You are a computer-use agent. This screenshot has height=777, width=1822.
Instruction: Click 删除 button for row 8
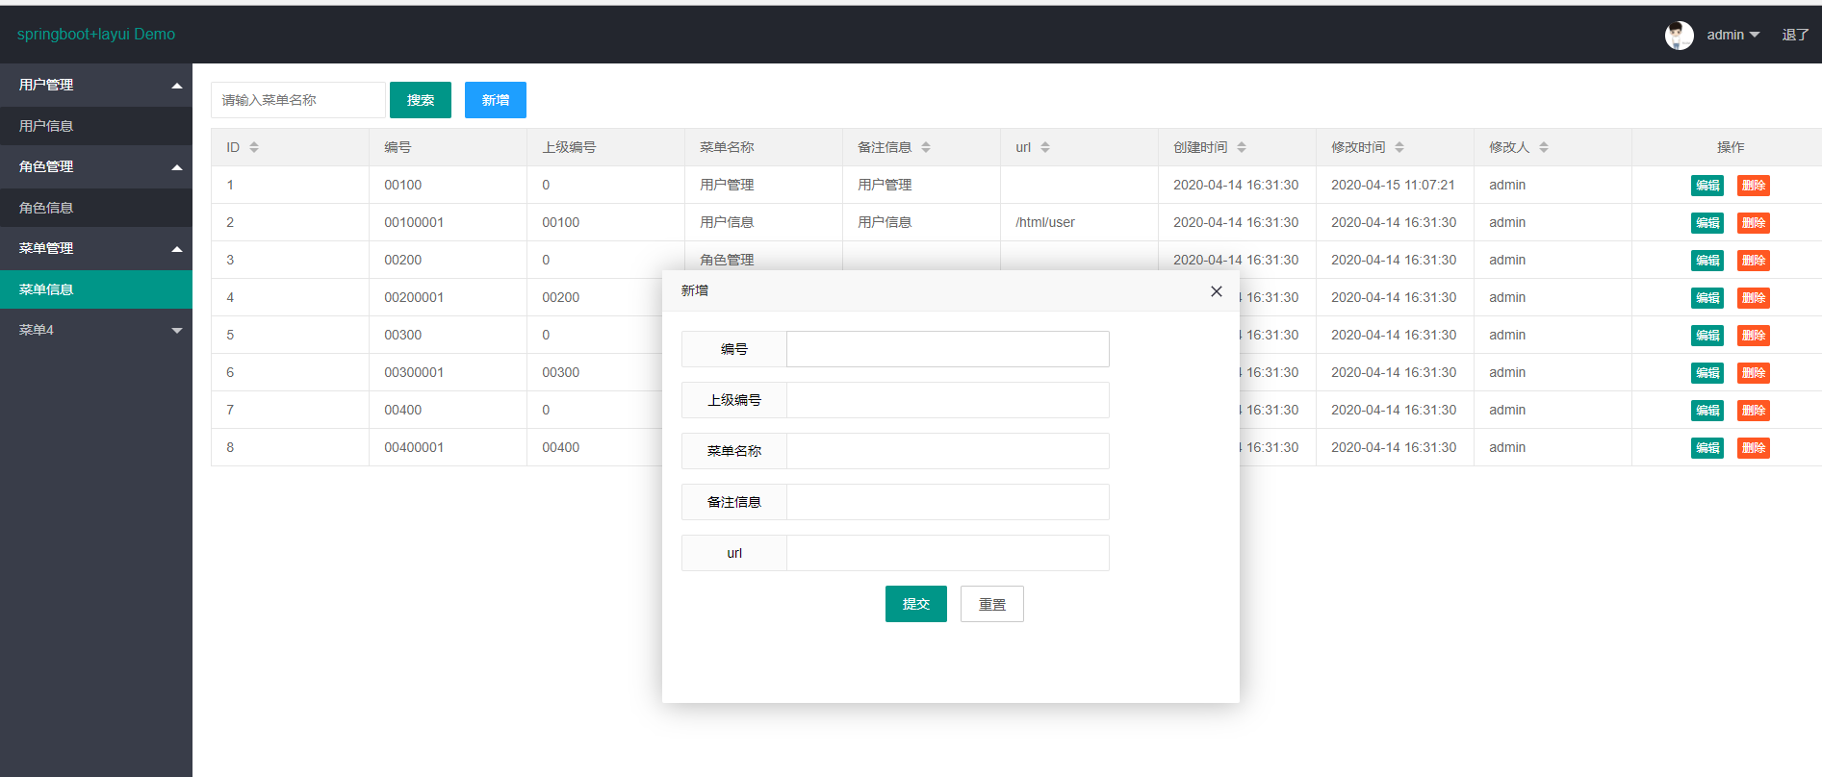coord(1753,448)
